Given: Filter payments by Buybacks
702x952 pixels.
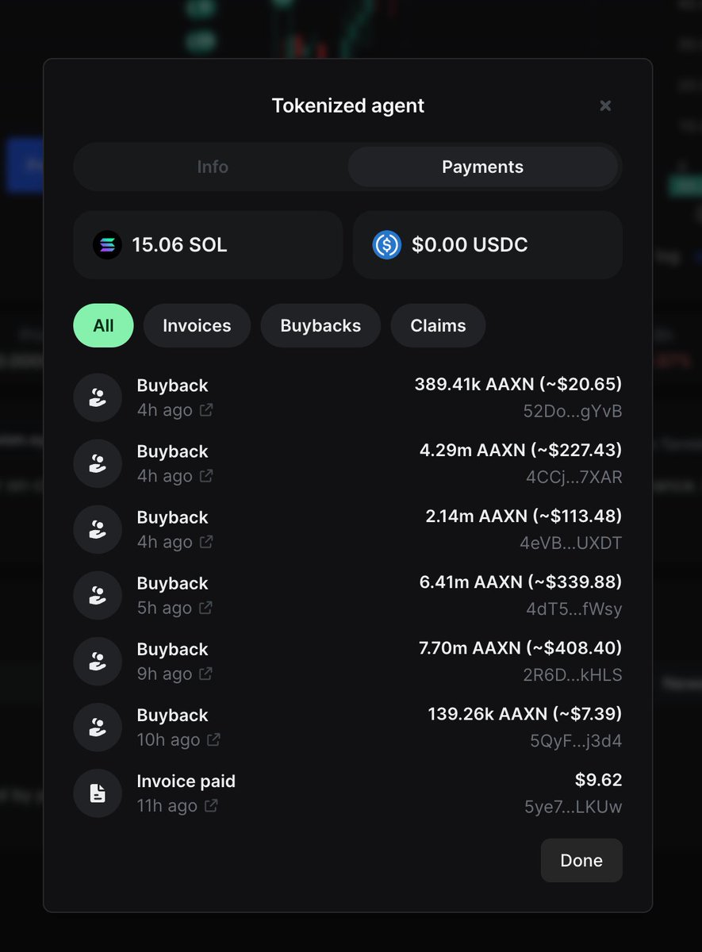Looking at the screenshot, I should coord(320,326).
